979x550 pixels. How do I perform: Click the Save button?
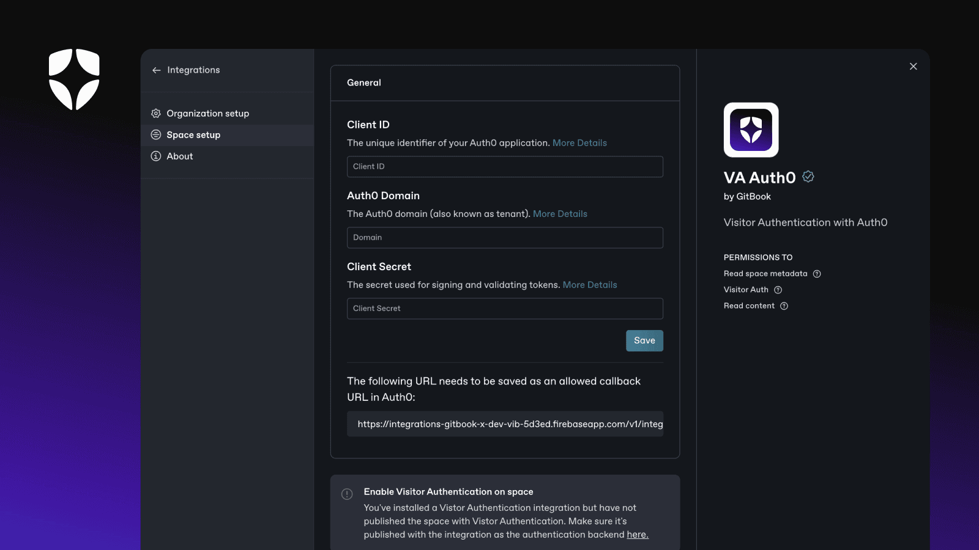click(644, 341)
